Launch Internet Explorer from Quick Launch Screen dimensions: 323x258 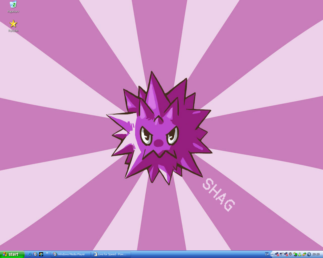[30, 254]
